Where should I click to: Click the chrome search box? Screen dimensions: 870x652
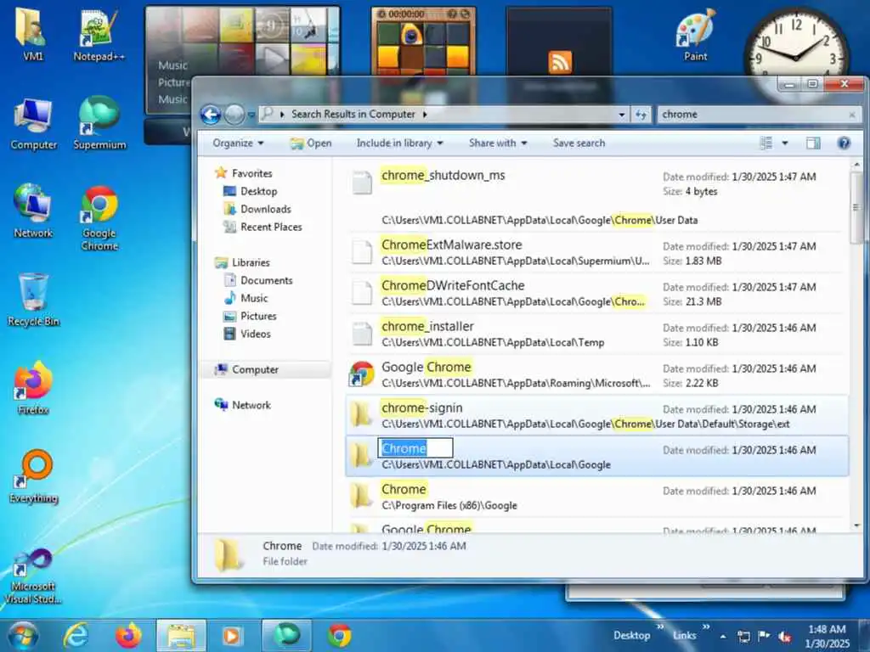pos(752,115)
